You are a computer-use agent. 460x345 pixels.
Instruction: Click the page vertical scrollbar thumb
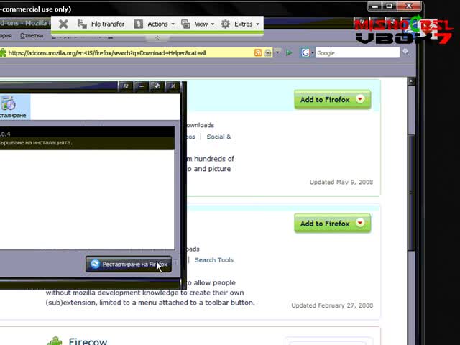[x=411, y=192]
